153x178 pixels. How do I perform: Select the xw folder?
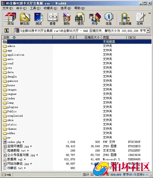(x=7, y=137)
